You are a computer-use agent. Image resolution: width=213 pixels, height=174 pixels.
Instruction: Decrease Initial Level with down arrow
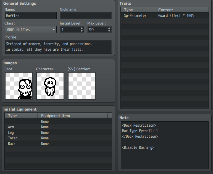pyautogui.click(x=82, y=31)
